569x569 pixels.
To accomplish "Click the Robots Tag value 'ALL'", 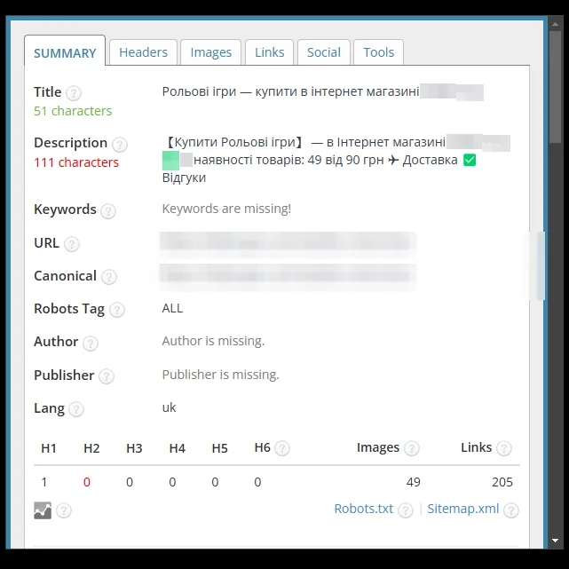I will (172, 308).
